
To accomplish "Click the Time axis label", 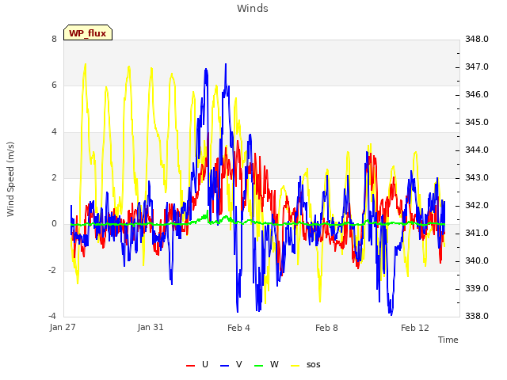I will click(448, 340).
